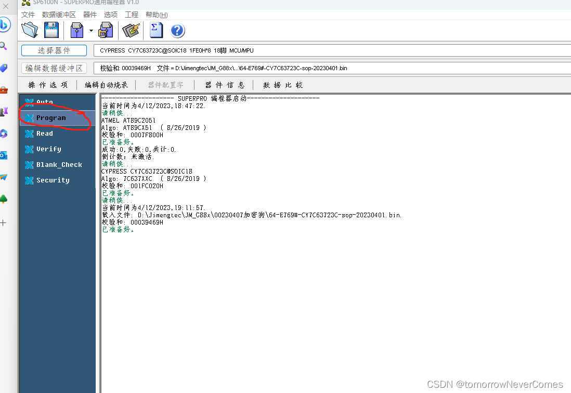571x393 pixels.
Task: Click the checksum and file path field
Action: (x=332, y=68)
